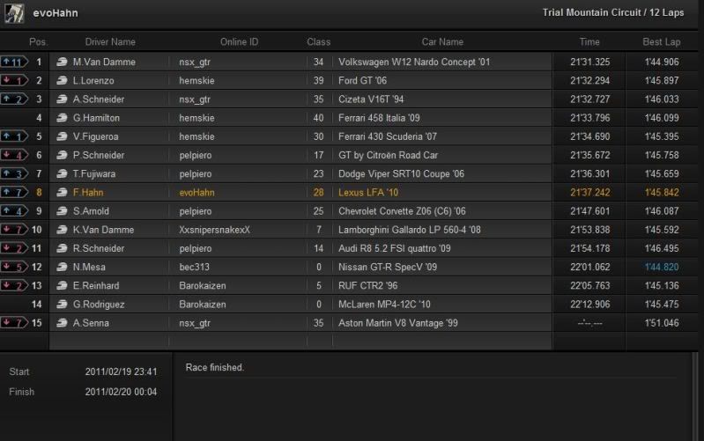This screenshot has height=441, width=704.
Task: Click car name Aston Martin V8 Vantage '99
Action: pos(397,322)
